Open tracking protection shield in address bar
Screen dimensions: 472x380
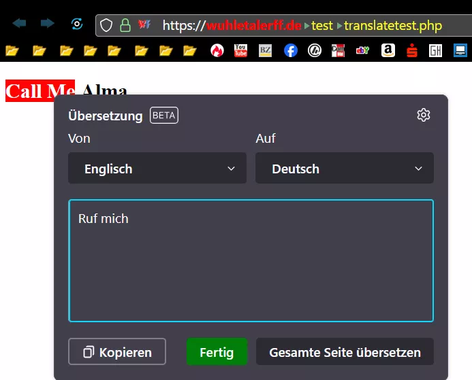(106, 25)
